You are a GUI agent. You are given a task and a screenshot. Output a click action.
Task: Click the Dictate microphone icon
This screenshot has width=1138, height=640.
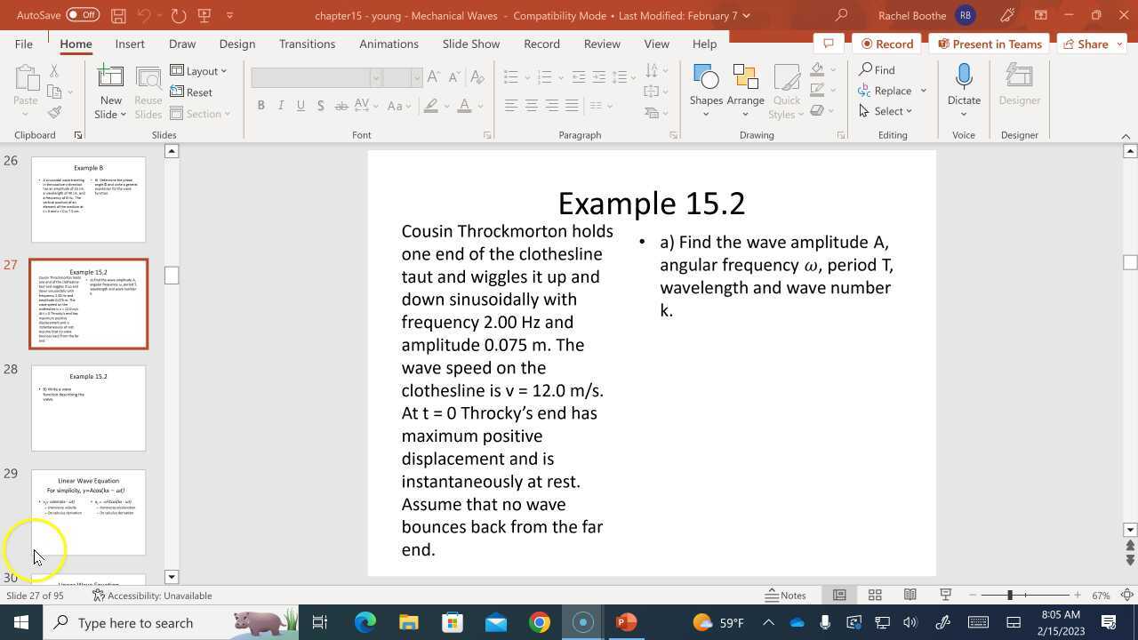964,78
